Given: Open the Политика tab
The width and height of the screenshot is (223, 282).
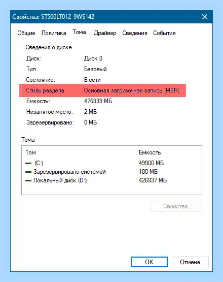Looking at the screenshot, I should 54,33.
